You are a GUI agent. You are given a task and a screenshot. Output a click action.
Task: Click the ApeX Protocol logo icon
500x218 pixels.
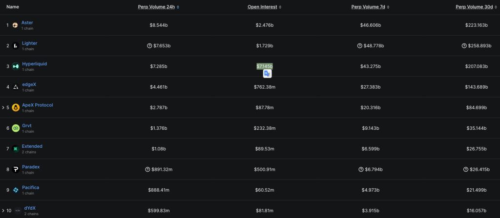pos(16,107)
